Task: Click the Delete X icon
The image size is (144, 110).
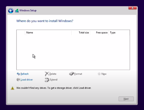Action: pyautogui.click(x=47, y=74)
